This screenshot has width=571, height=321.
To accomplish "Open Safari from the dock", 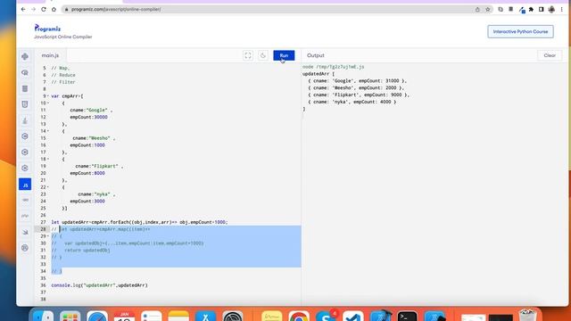I will coord(97,316).
